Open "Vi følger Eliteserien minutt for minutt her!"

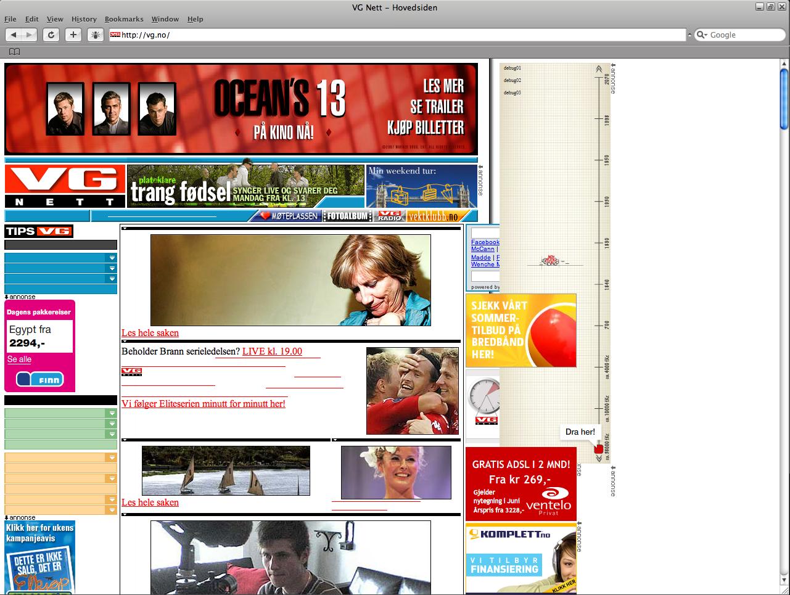[204, 404]
